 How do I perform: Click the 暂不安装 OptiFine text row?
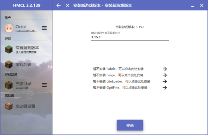(120, 87)
